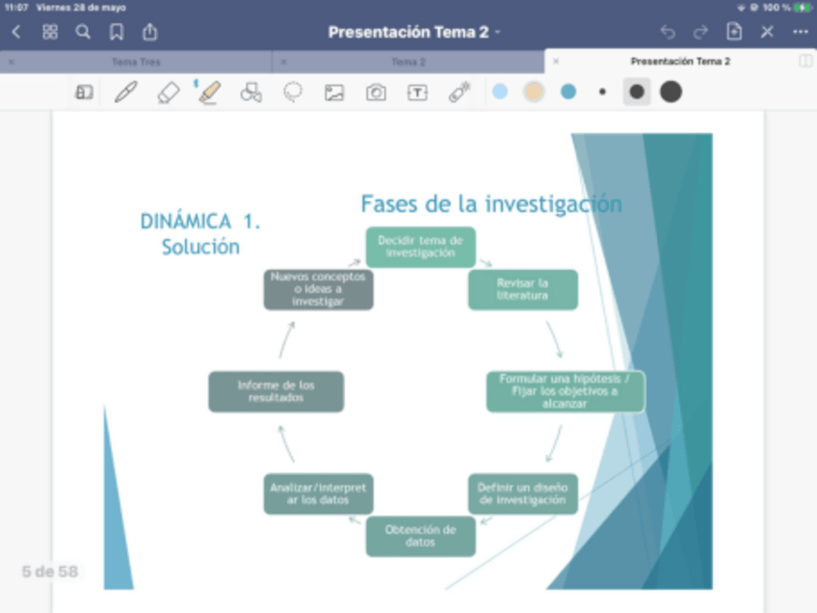Select the Lasso tool
Screen dimensions: 817x613
tap(293, 93)
